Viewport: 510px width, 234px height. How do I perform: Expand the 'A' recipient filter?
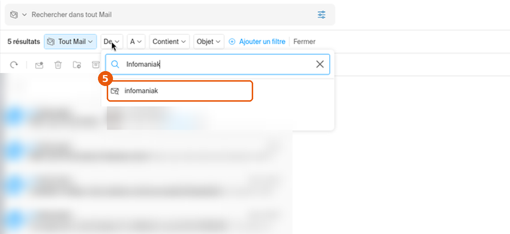pyautogui.click(x=136, y=42)
